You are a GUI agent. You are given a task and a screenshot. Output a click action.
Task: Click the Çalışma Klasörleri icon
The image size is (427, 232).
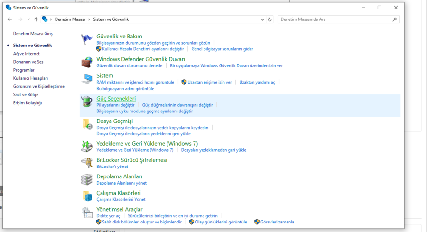[87, 196]
